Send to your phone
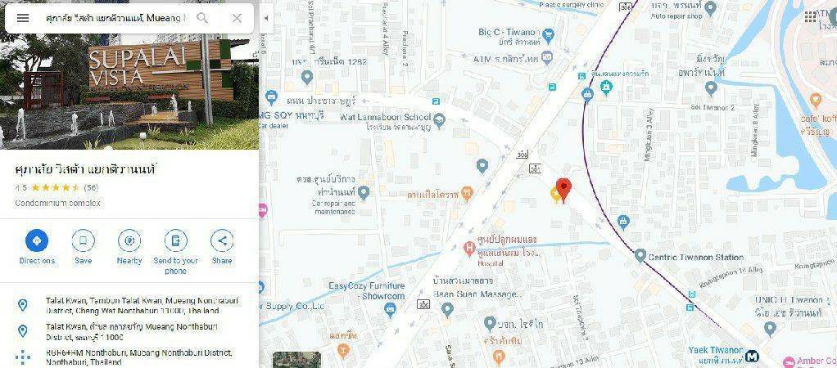The width and height of the screenshot is (837, 368). (x=175, y=252)
